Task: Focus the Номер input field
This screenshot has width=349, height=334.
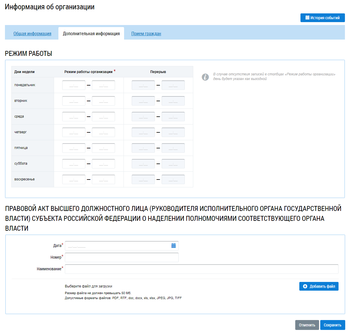Action: click(121, 257)
